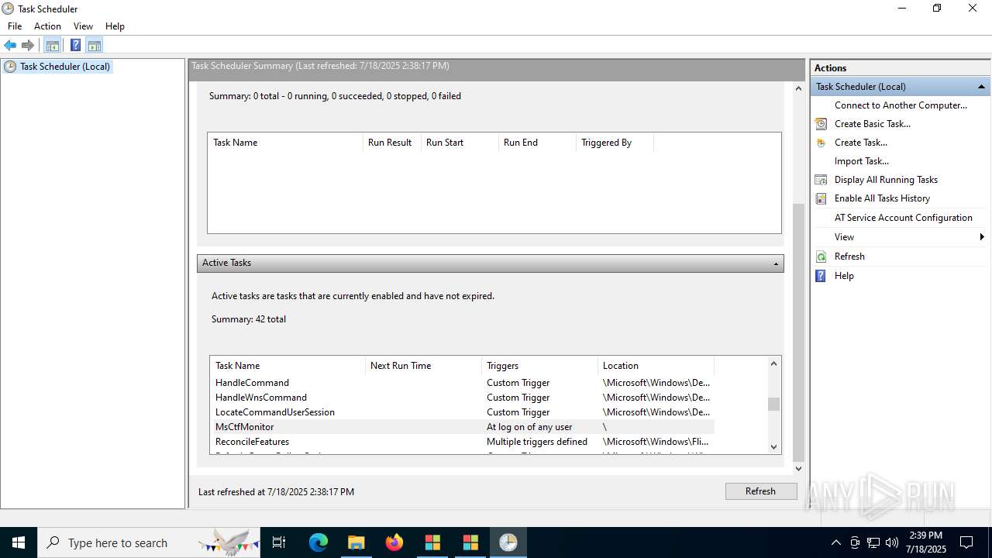Open the Windows Start menu
This screenshot has height=558, width=992.
click(19, 542)
